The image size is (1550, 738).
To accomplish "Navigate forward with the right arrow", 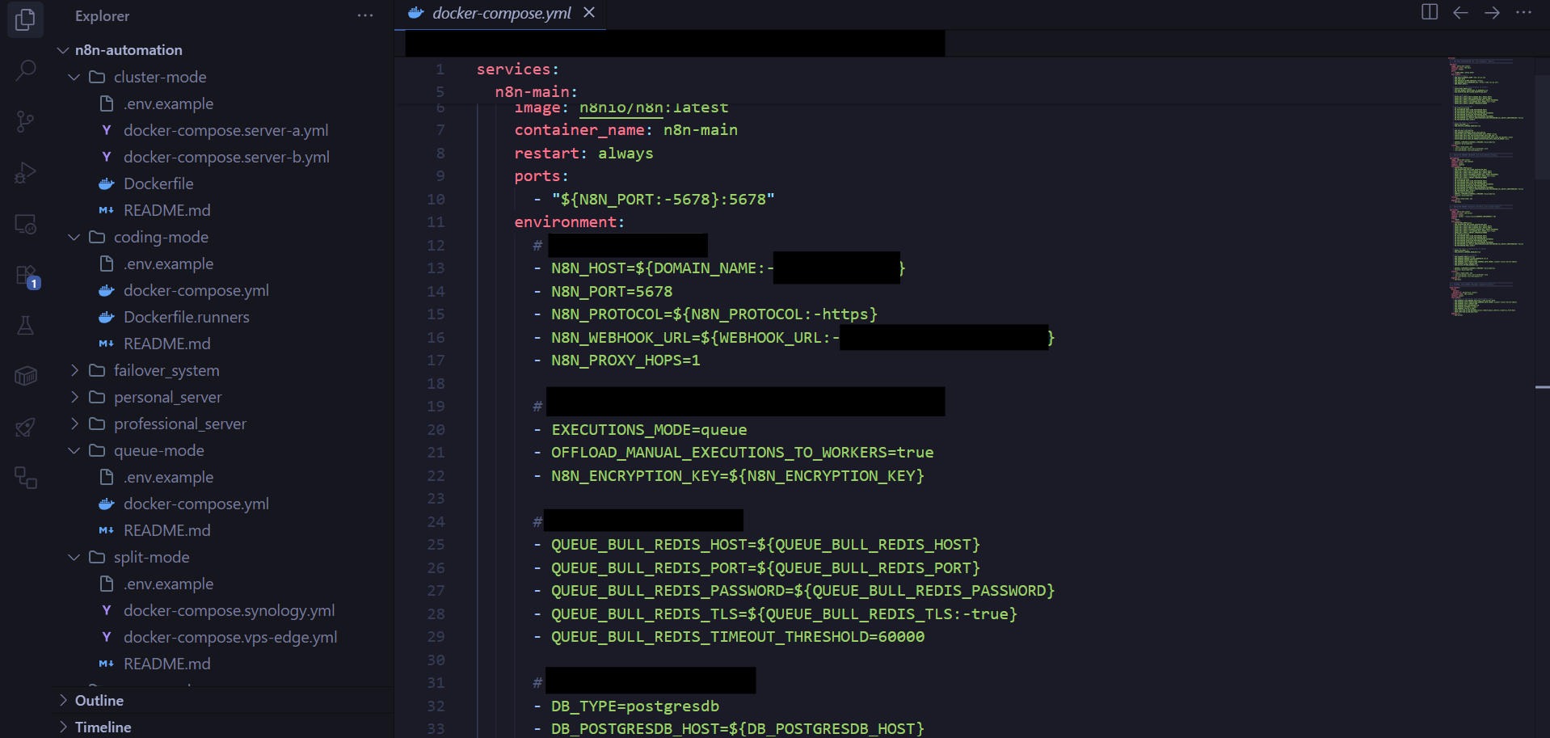I will [x=1492, y=12].
